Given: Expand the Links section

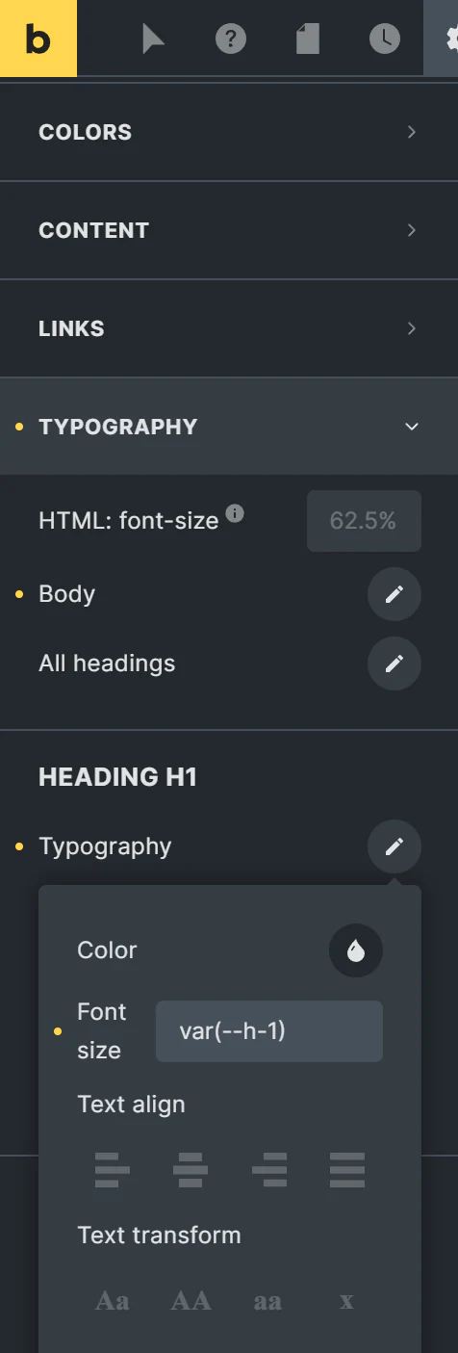Looking at the screenshot, I should [229, 328].
